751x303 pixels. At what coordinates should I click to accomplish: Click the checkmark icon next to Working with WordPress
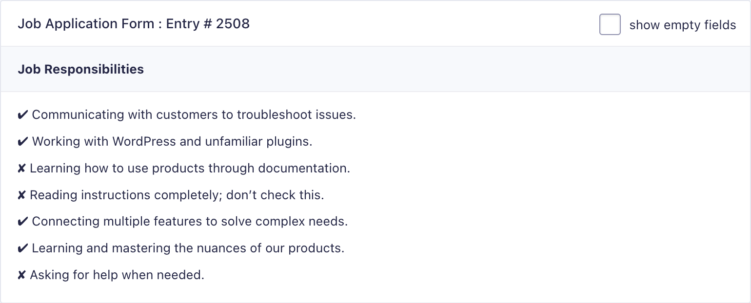pyautogui.click(x=22, y=142)
